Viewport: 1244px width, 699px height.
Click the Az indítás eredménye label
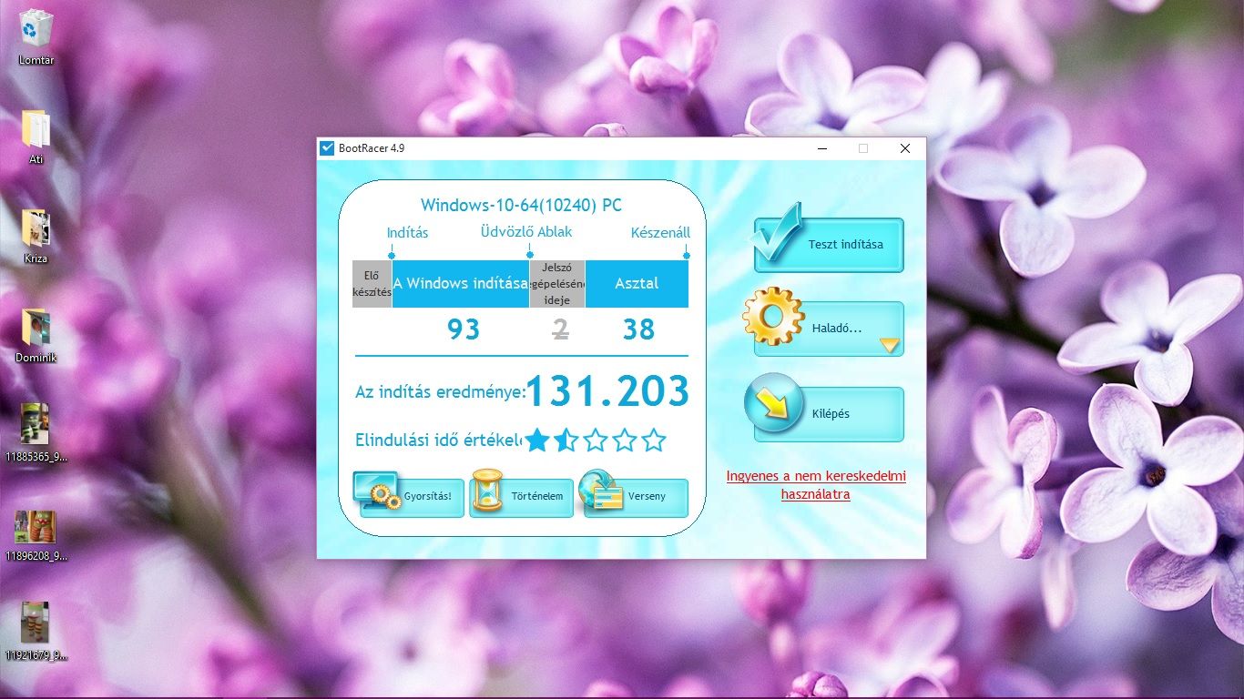click(x=441, y=393)
